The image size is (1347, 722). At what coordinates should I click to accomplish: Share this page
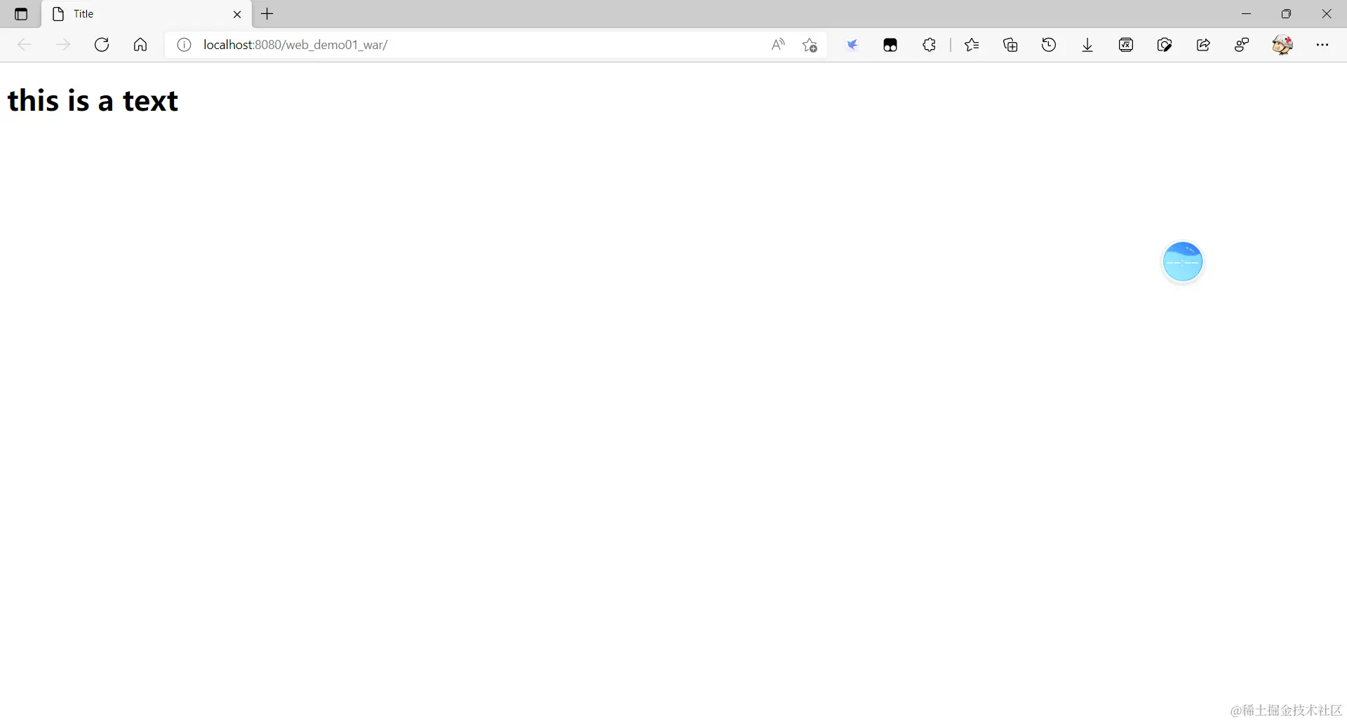coord(1203,45)
